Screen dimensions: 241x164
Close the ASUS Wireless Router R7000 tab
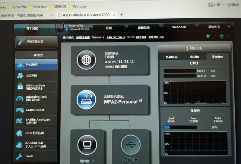click(x=114, y=15)
